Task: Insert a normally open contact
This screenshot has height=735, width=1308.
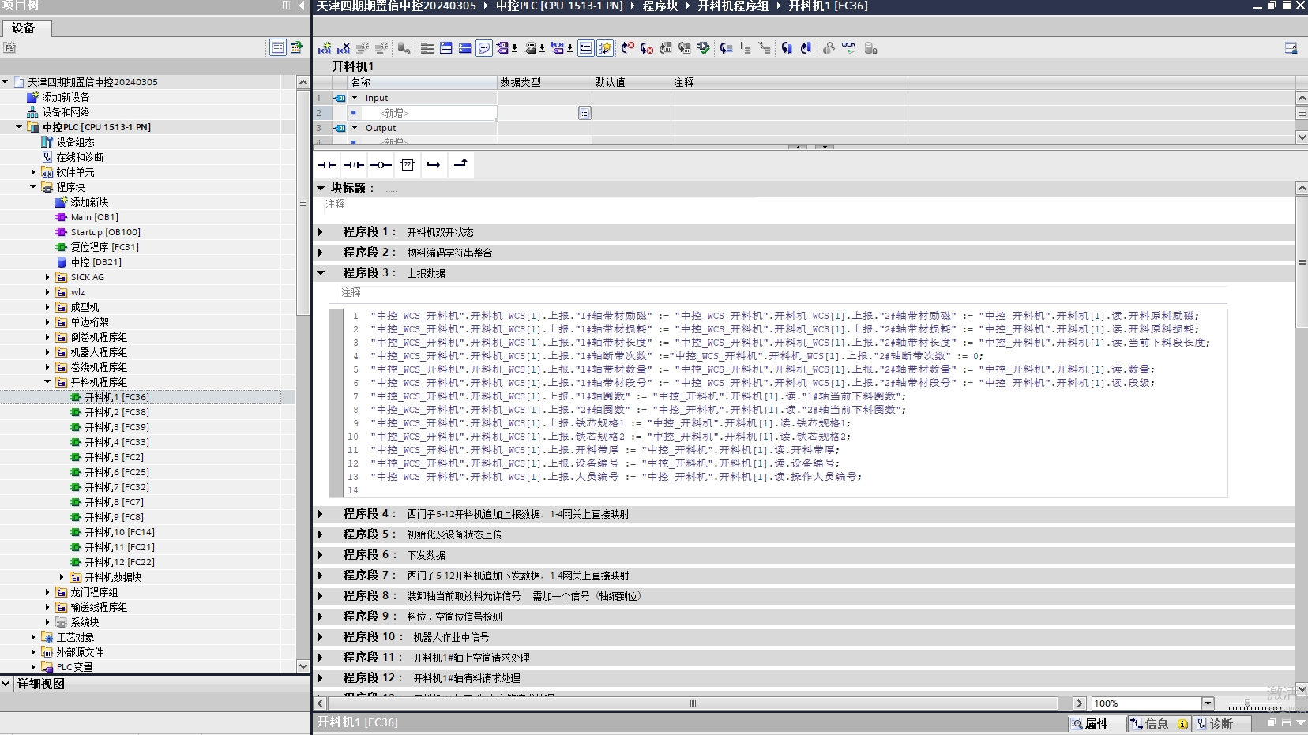Action: pyautogui.click(x=327, y=165)
